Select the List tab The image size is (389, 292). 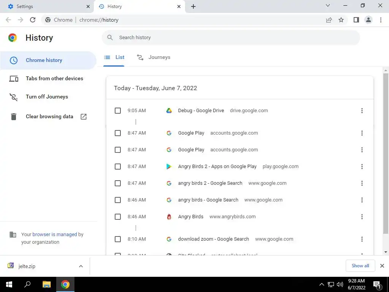point(114,57)
